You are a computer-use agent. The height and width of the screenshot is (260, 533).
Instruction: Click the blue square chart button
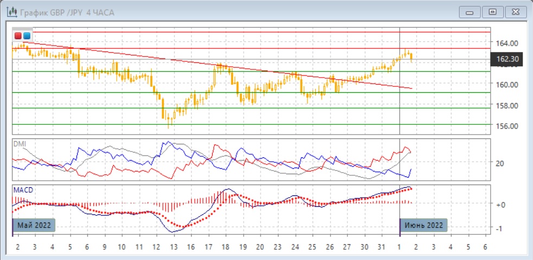click(26, 36)
